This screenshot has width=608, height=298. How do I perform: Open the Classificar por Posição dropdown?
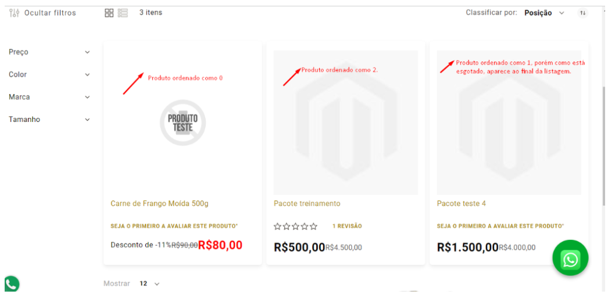click(x=544, y=13)
